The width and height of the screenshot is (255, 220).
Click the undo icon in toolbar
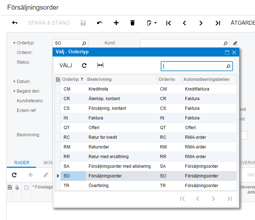coord(100,23)
